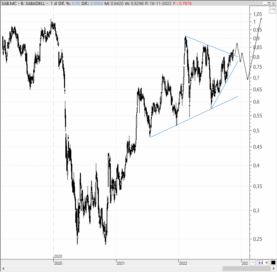Click the pin icon beside save
Image resolution: width=277 pixels, height=272 pixels.
[267, 262]
